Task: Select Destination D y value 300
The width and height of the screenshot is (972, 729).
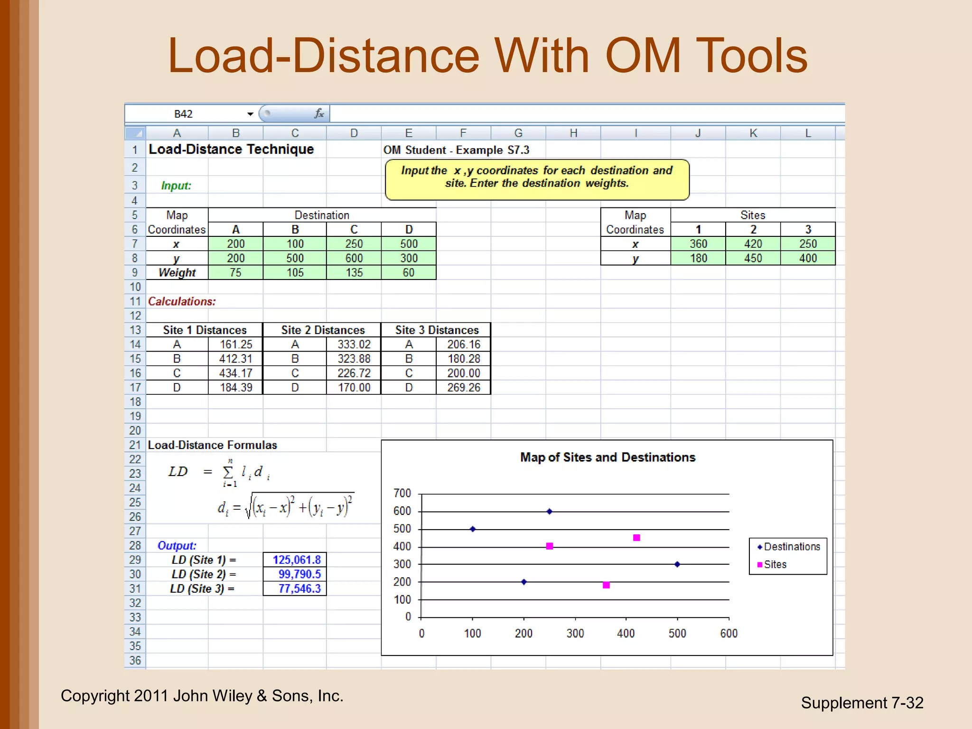Action: coord(409,258)
